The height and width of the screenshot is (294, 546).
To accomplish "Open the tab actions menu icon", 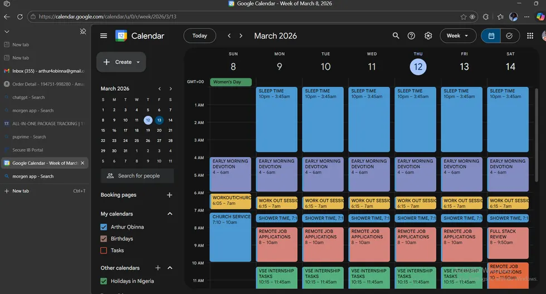I will tap(7, 4).
